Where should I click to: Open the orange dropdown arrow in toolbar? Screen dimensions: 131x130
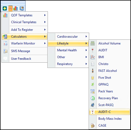pyautogui.click(x=11, y=8)
